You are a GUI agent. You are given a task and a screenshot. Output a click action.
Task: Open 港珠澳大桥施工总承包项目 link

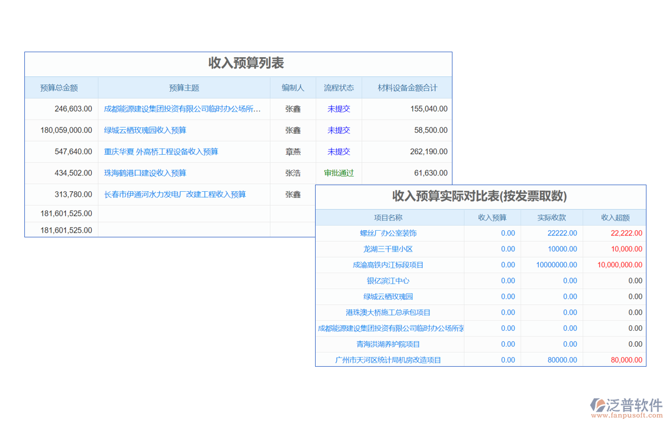tap(388, 313)
